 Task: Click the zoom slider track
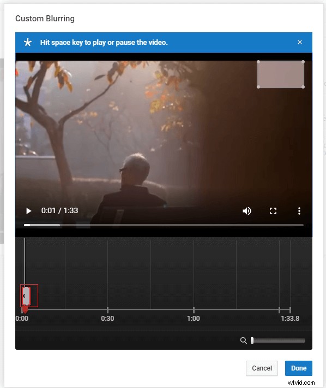click(x=278, y=340)
